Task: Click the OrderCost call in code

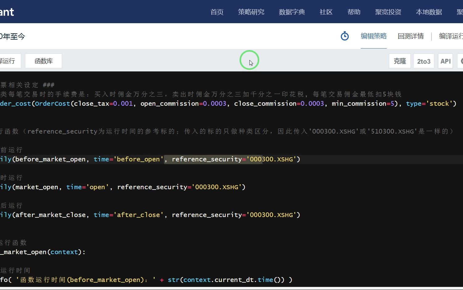Action: [x=52, y=104]
